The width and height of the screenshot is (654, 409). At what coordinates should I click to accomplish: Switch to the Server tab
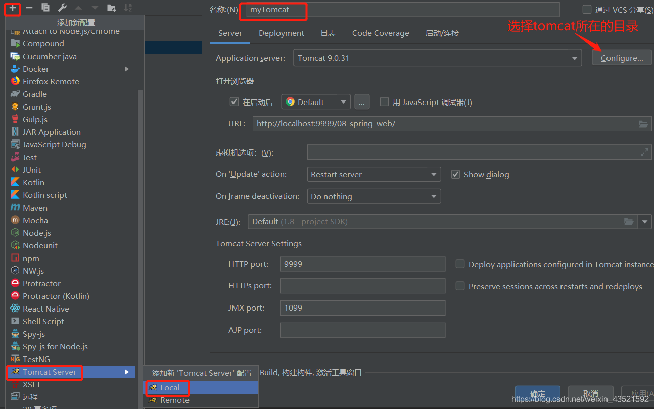click(x=230, y=33)
